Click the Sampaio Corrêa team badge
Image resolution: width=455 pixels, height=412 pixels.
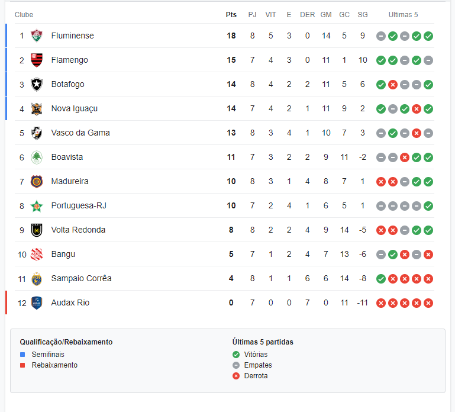point(37,279)
